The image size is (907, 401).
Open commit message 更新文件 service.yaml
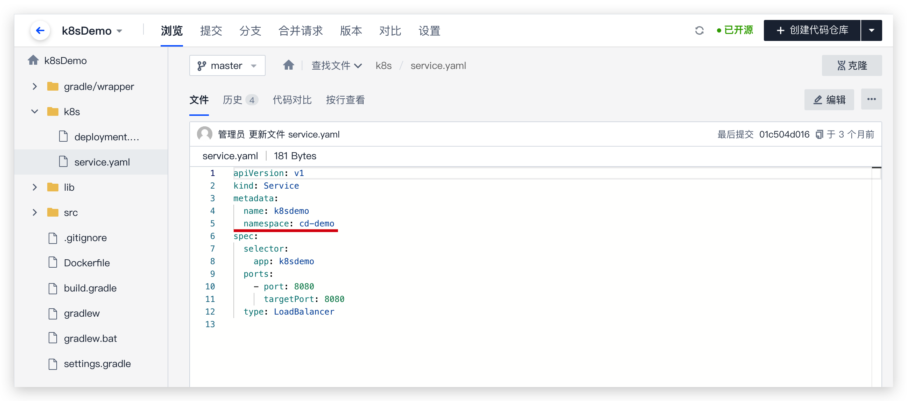(294, 134)
